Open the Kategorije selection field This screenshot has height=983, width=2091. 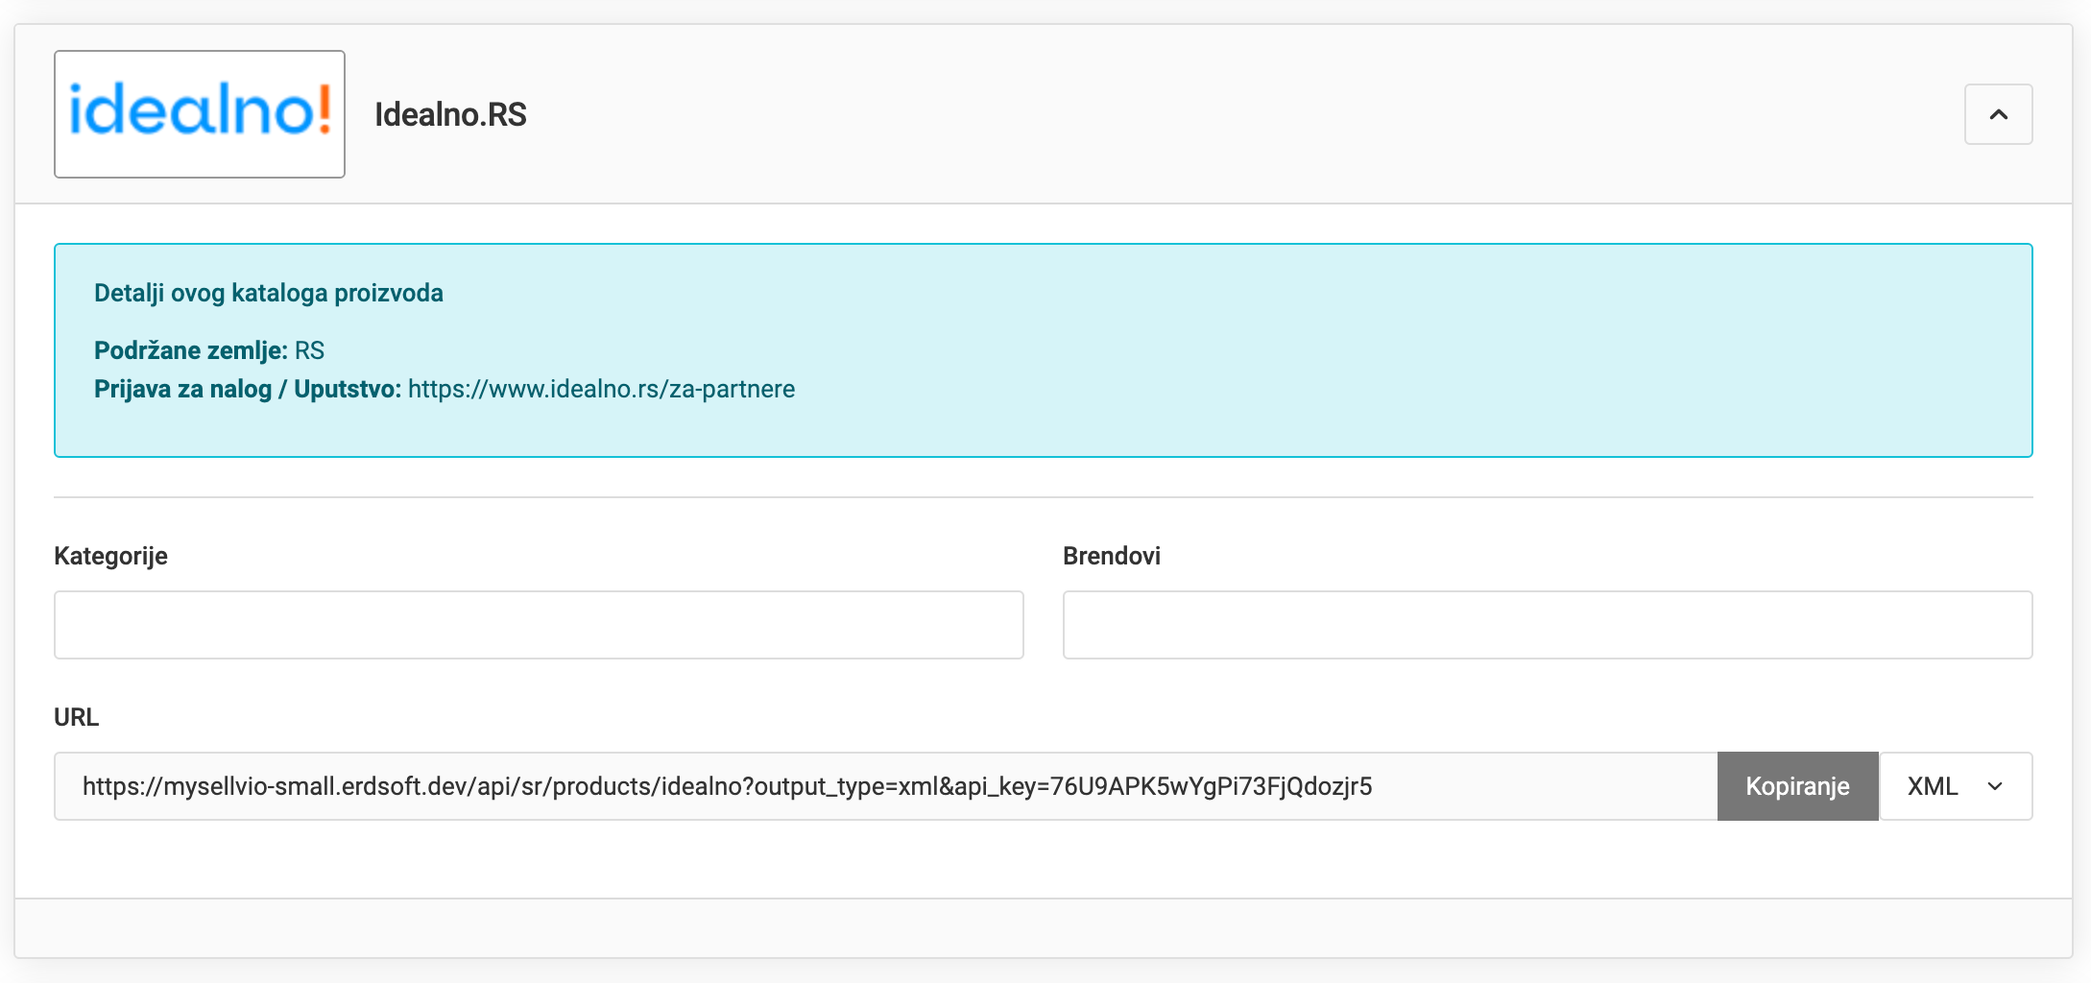[x=538, y=624]
